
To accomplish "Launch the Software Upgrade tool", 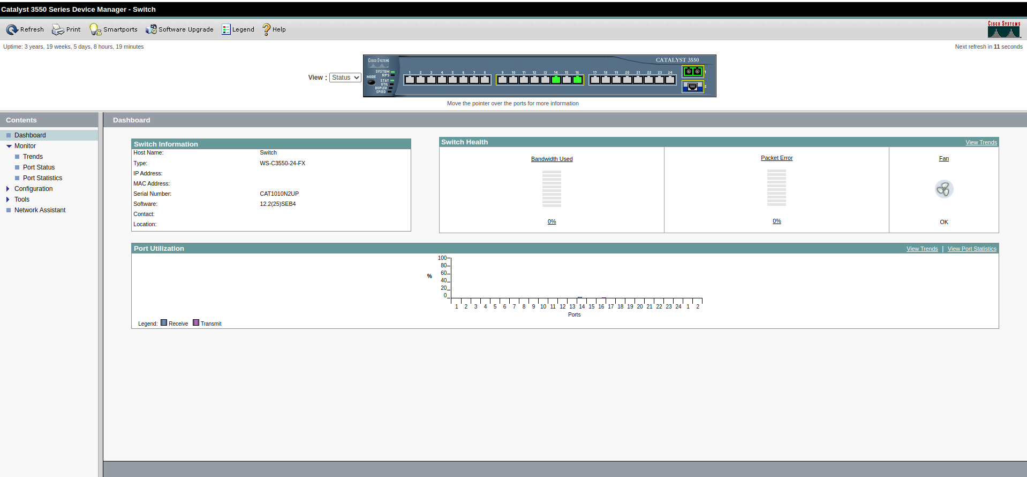I will point(151,29).
